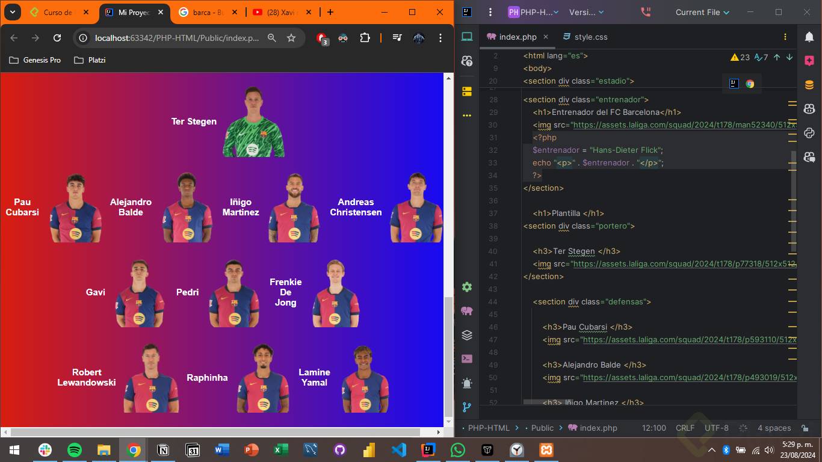Open the built-in preview from the editor preview icons

point(734,84)
